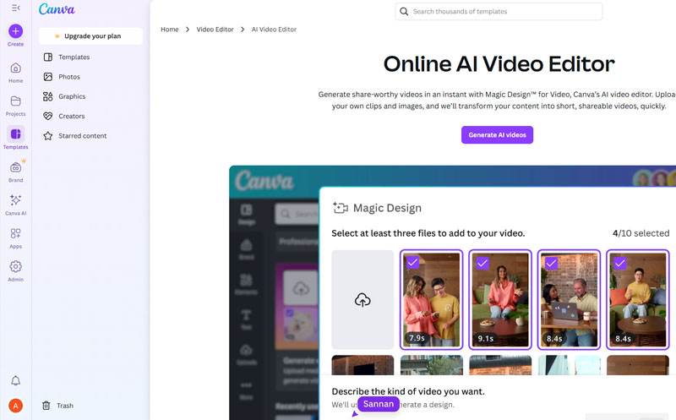This screenshot has height=420, width=676.
Task: Click the Canva logo
Action: click(x=57, y=9)
